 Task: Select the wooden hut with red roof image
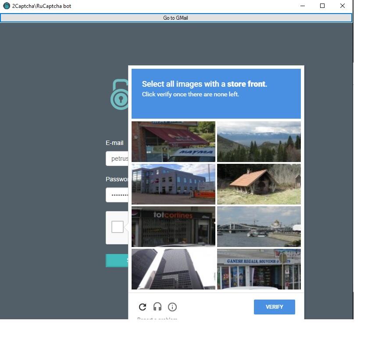pyautogui.click(x=259, y=184)
